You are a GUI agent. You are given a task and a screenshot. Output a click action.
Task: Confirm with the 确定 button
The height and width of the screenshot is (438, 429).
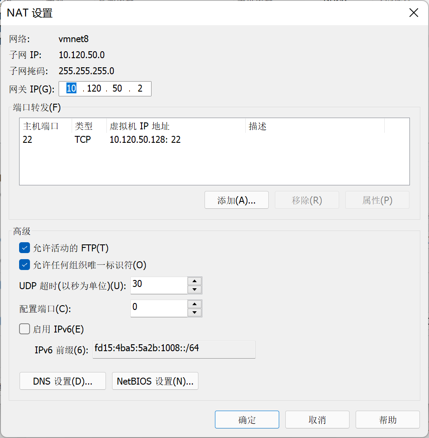pyautogui.click(x=247, y=420)
